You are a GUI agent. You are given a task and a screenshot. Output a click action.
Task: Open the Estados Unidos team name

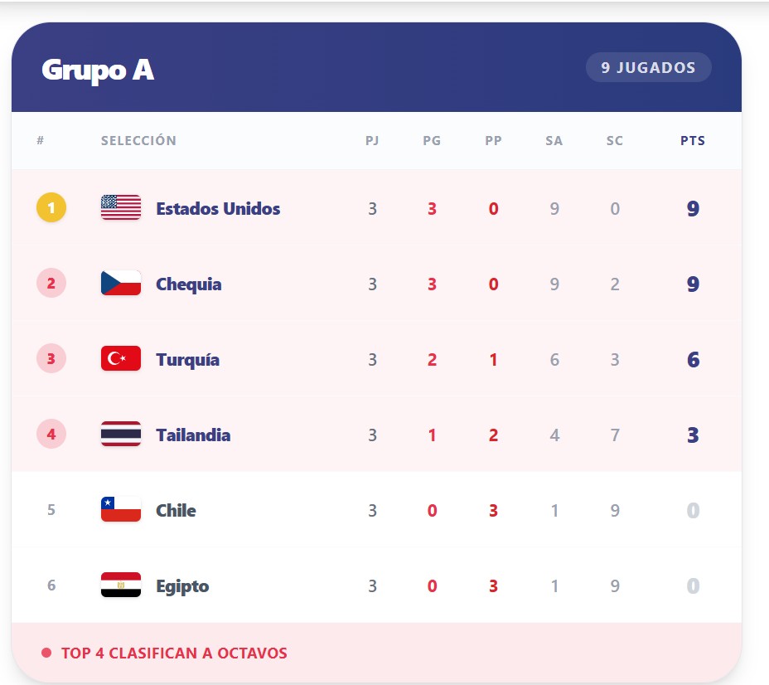[218, 208]
